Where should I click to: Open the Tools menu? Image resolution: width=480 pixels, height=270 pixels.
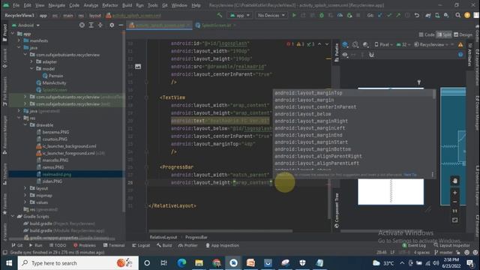click(x=152, y=5)
